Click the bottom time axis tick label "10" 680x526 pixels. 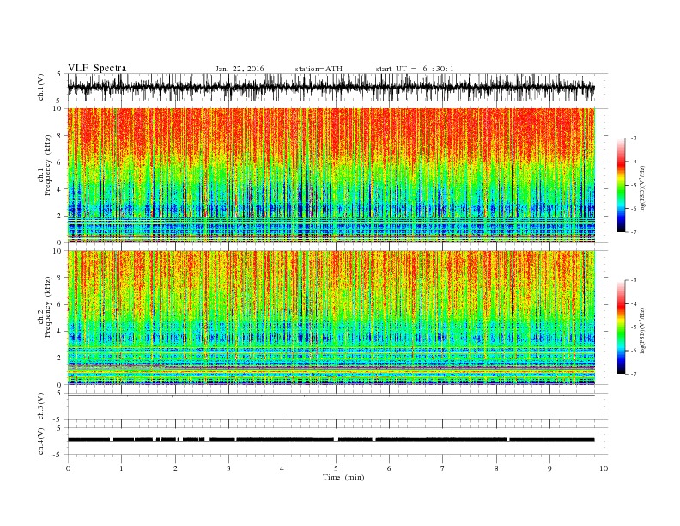604,468
